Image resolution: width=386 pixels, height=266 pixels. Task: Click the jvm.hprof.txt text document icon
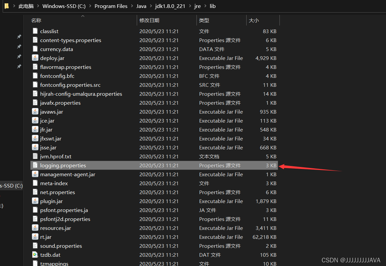tap(35, 156)
